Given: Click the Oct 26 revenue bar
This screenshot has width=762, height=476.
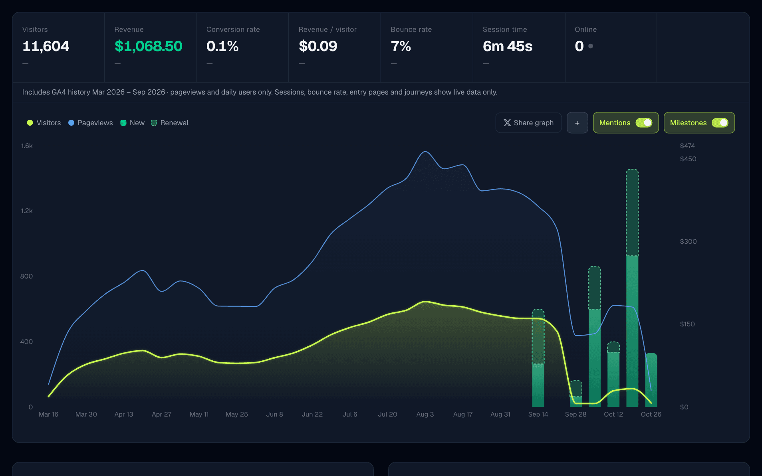Looking at the screenshot, I should (x=651, y=380).
